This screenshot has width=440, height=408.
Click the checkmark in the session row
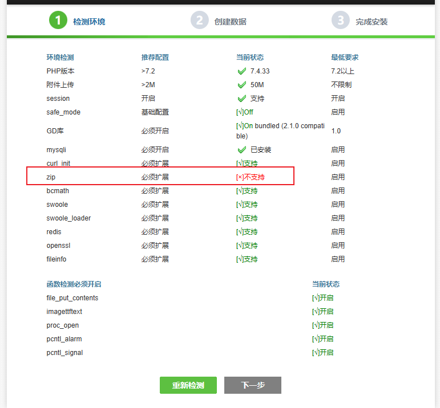(x=241, y=99)
